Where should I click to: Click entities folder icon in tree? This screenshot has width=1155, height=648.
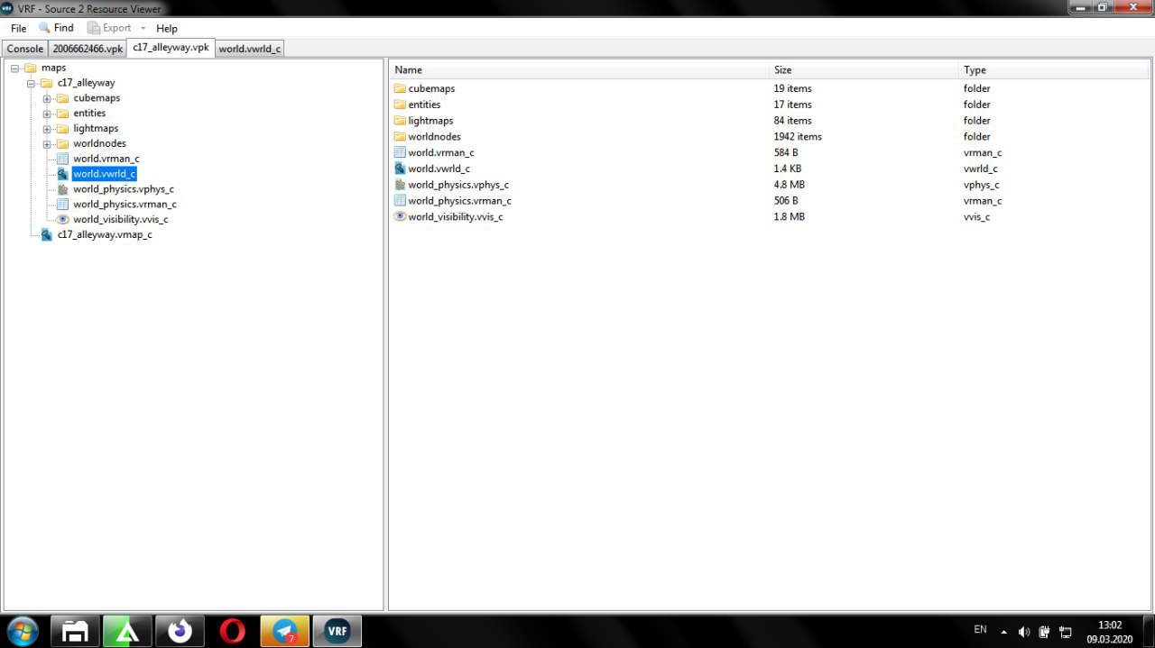tap(62, 114)
